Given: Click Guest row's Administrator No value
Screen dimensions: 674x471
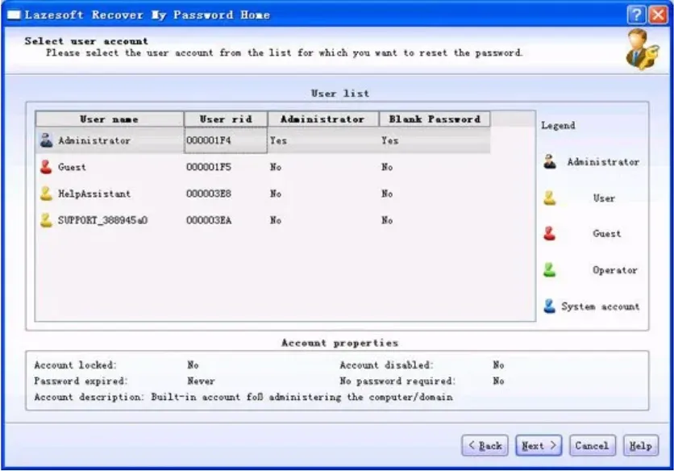Looking at the screenshot, I should tap(276, 167).
